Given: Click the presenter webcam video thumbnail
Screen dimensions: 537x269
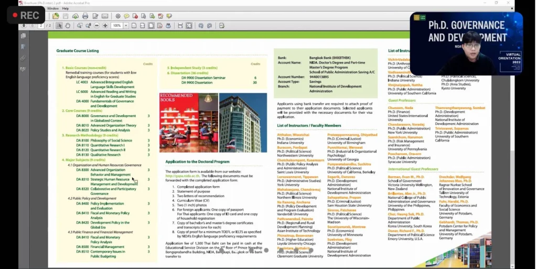Looking at the screenshot, I should pos(466,44).
